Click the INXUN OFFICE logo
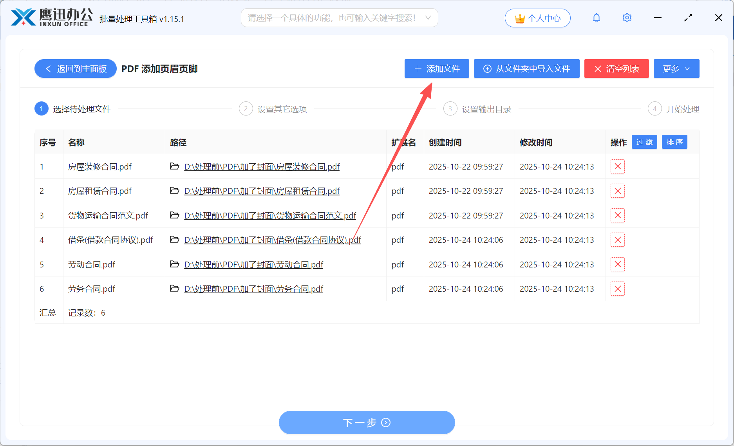734x446 pixels. (x=52, y=18)
